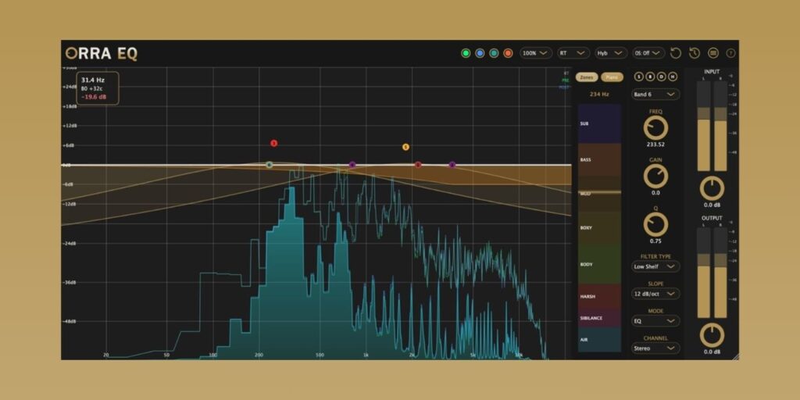Viewport: 800px width, 400px height.
Task: Open the EQ mode dropdown
Action: click(x=655, y=321)
